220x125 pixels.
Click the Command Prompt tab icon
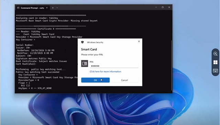coord(18,8)
